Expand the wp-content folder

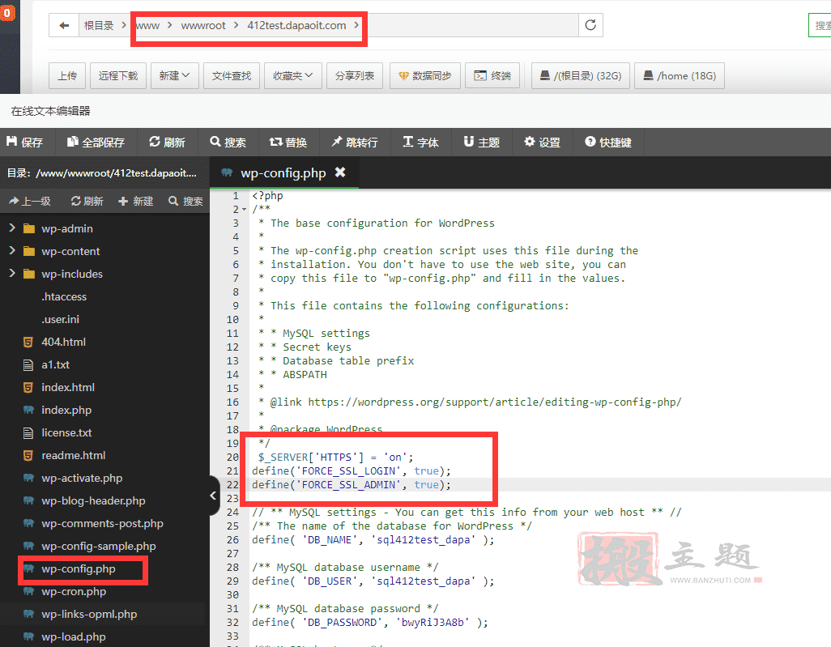pos(12,251)
